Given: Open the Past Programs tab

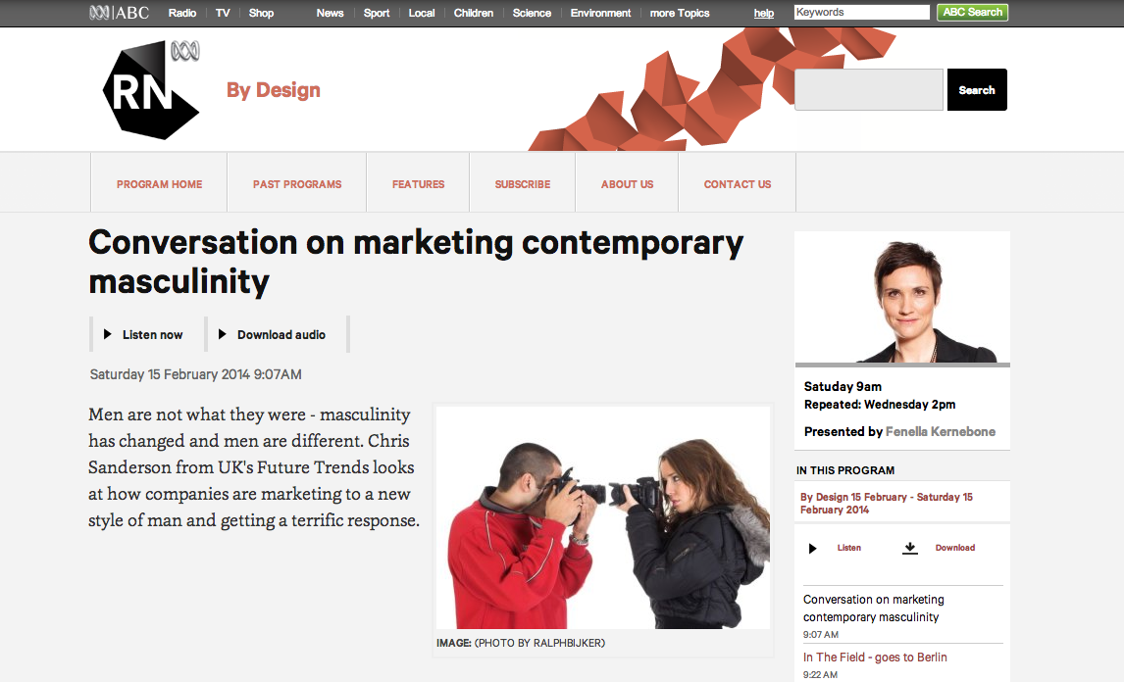Looking at the screenshot, I should [297, 184].
